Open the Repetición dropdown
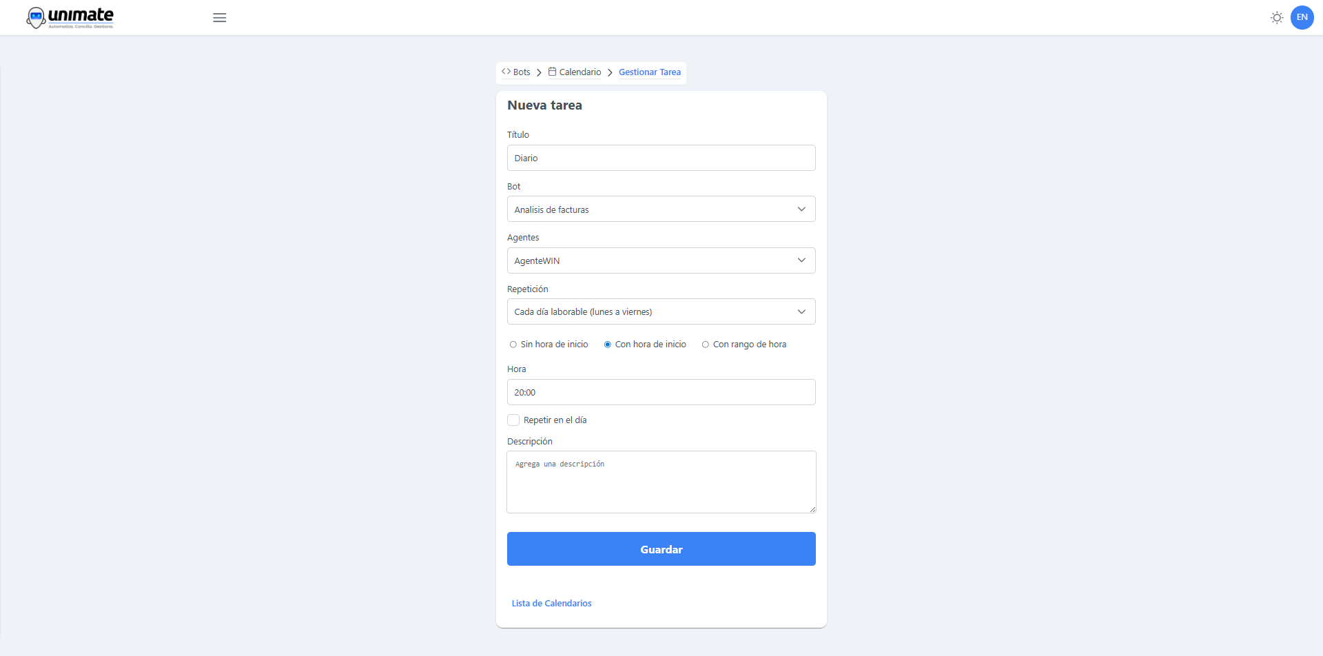The width and height of the screenshot is (1323, 656). [661, 312]
